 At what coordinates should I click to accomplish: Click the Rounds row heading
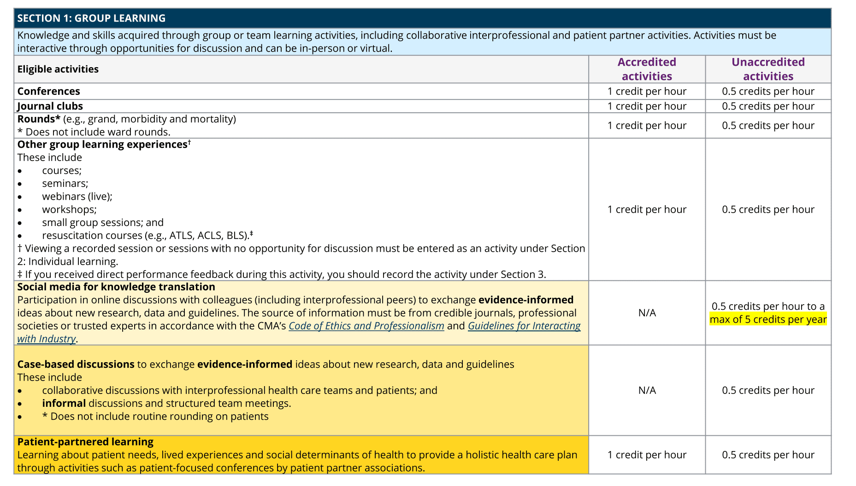point(39,119)
